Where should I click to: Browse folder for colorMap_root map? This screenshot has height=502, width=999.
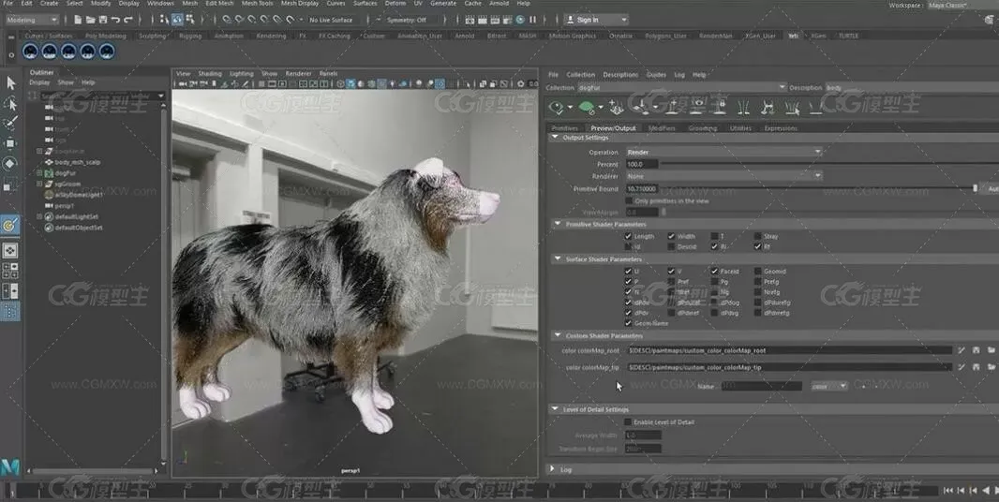click(991, 349)
